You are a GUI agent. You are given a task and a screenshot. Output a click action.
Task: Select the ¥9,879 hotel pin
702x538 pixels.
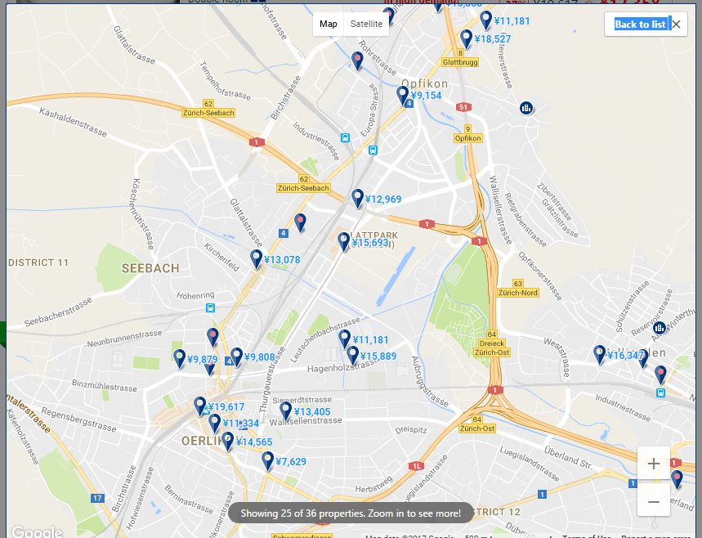[180, 359]
